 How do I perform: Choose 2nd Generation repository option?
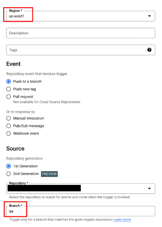(x=8, y=174)
